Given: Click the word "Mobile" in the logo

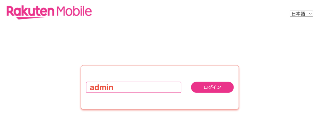Looking at the screenshot, I should click(x=74, y=11).
